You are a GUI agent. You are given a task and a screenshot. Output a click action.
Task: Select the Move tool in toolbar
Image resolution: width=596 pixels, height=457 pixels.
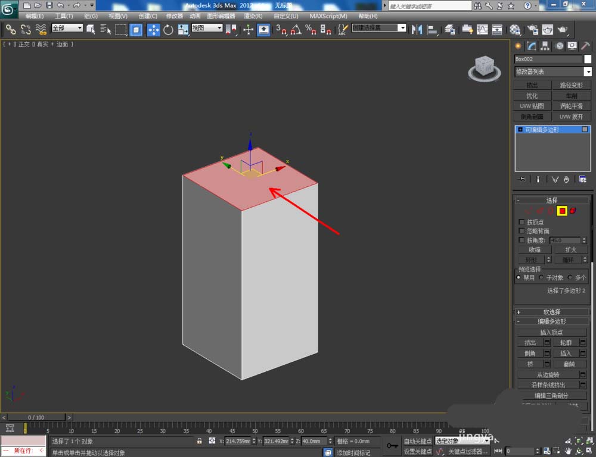[153, 29]
